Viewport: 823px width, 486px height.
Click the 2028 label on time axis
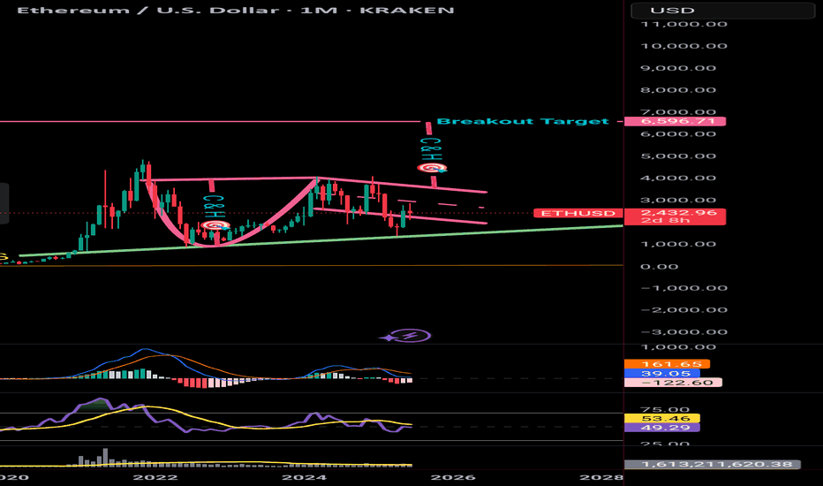[x=601, y=477]
